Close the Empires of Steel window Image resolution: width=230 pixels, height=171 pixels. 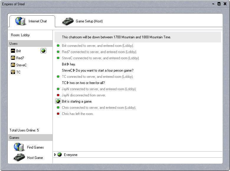click(225, 4)
